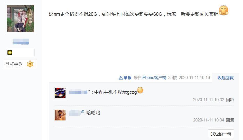
Task: Collapse replies with 收起回复
Action: pos(226,78)
